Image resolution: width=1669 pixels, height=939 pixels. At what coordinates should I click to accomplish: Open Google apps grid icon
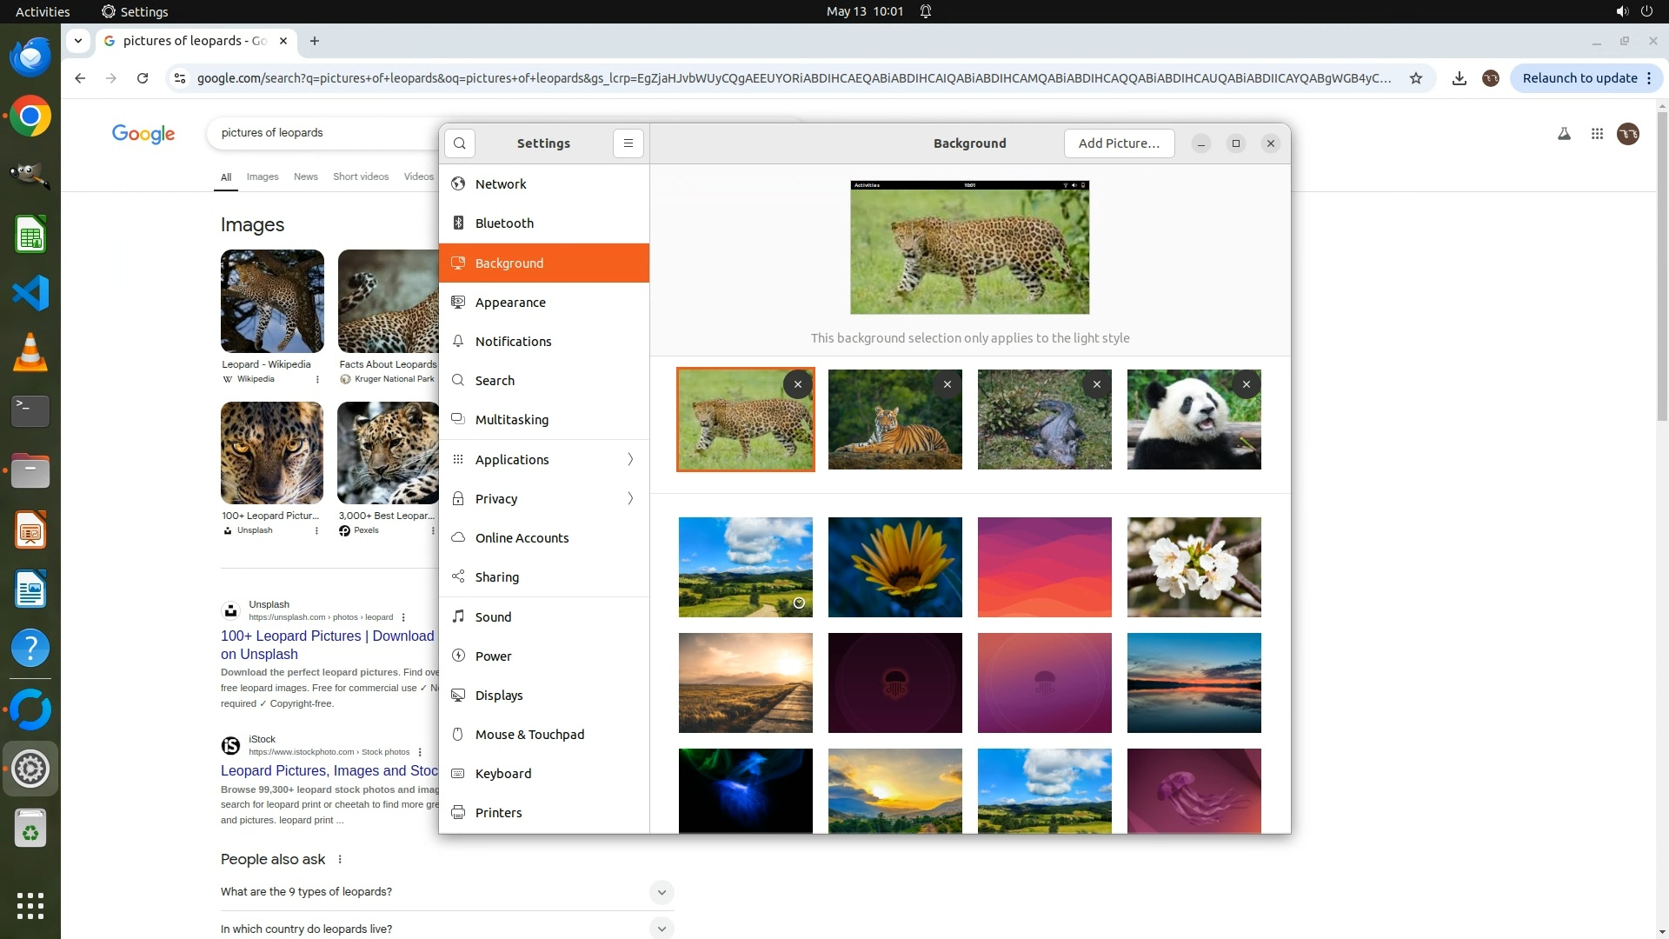click(x=1597, y=134)
